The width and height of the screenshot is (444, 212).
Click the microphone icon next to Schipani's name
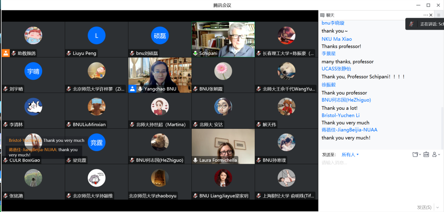click(196, 53)
